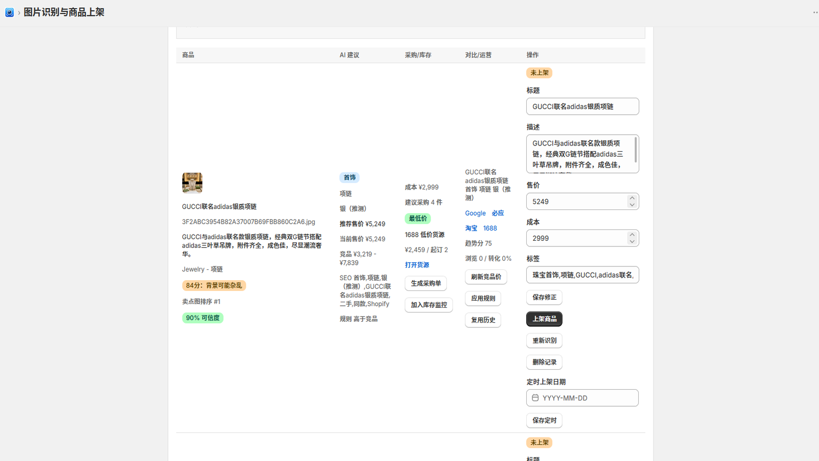Click the 银（推测） material text
This screenshot has height=461, width=819.
click(x=353, y=209)
